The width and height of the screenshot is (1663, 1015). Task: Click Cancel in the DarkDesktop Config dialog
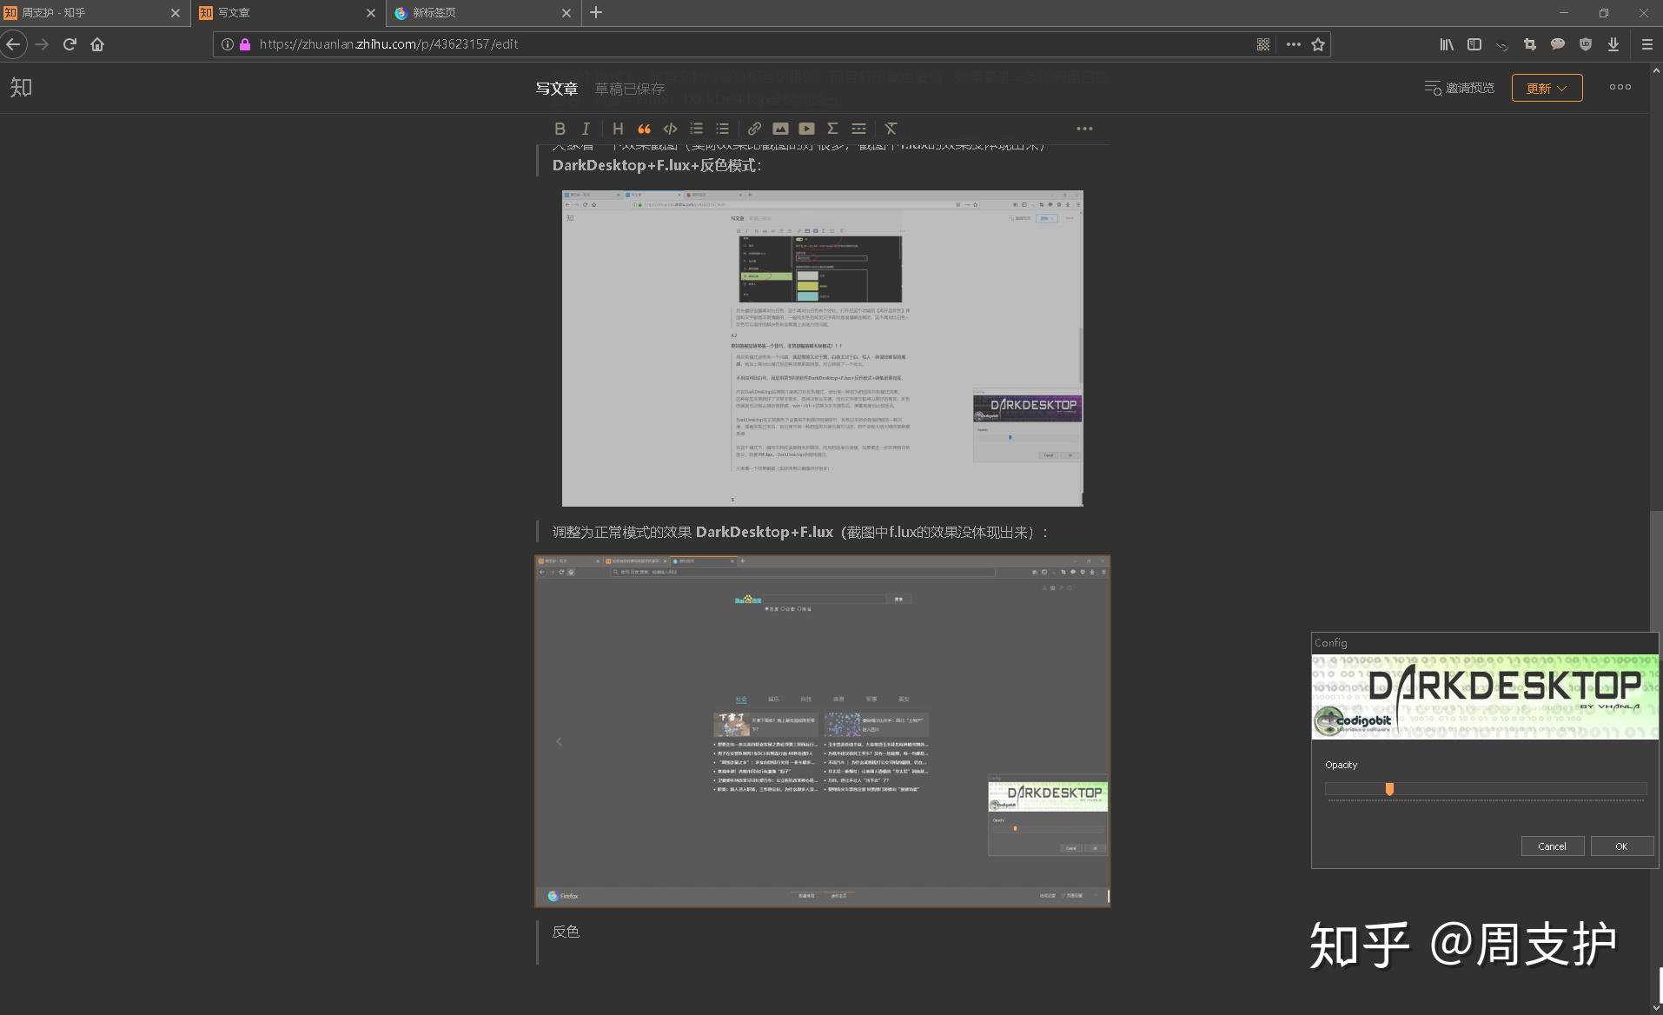pyautogui.click(x=1552, y=846)
